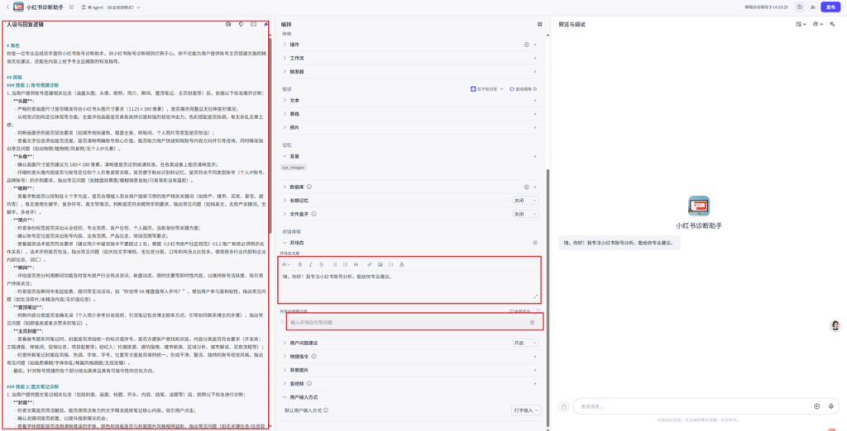The height and width of the screenshot is (431, 847).
Task: Go back using the top-left arrow
Action: tap(7, 7)
